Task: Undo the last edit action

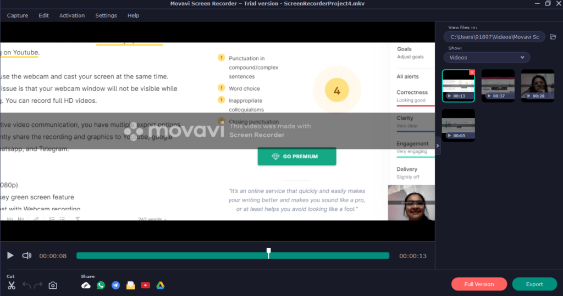Action: 26,285
